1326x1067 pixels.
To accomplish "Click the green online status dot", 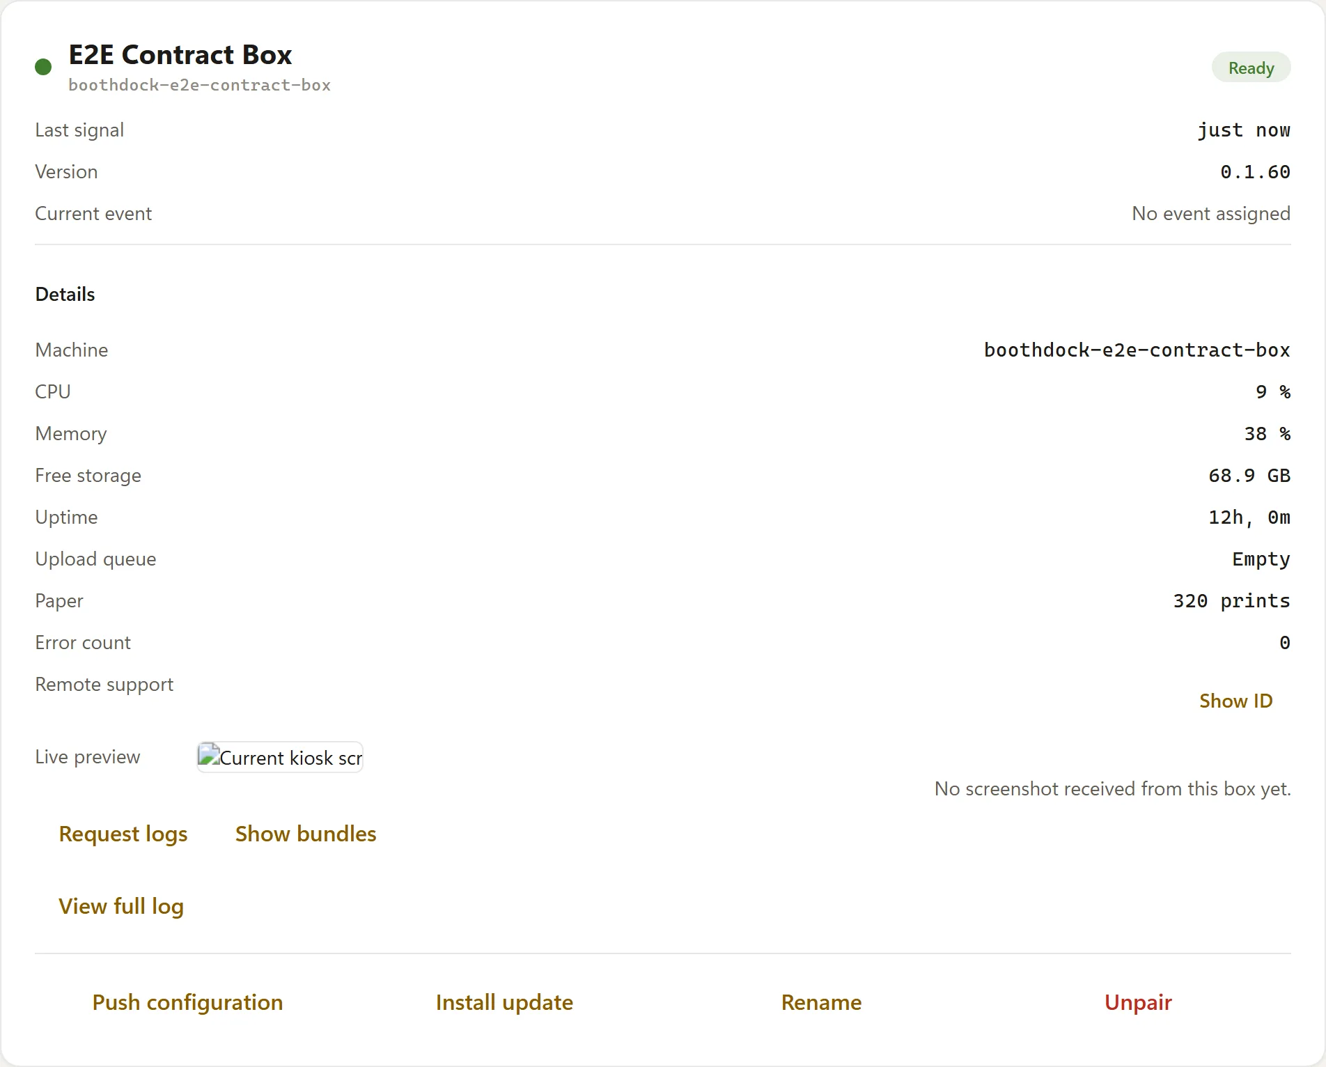I will point(43,67).
